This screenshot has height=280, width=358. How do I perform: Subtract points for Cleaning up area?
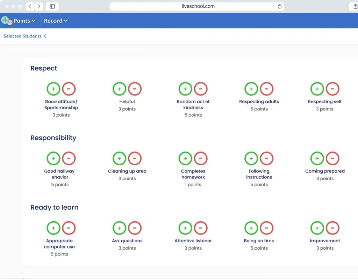point(135,159)
